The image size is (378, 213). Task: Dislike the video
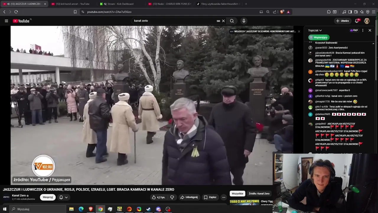point(172,197)
